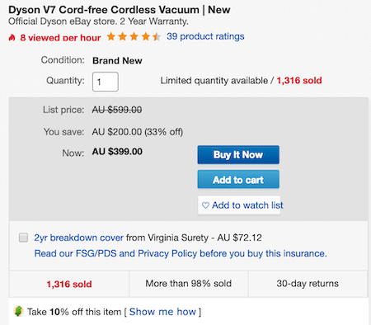Click the first orange rating star
The image size is (371, 325).
tap(111, 36)
